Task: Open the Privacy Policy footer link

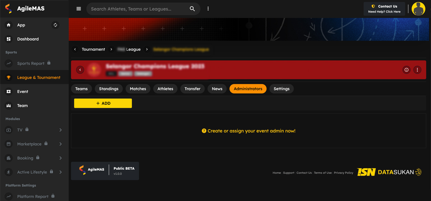Action: click(x=343, y=173)
